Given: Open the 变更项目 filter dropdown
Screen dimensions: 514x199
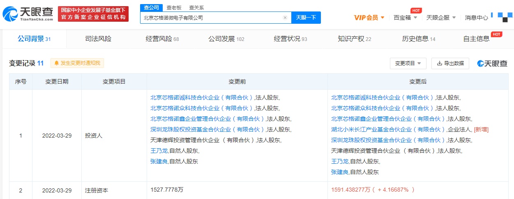Looking at the screenshot, I should [x=408, y=63].
